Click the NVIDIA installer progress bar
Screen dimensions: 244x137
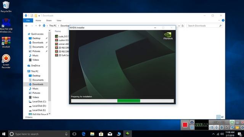pos(122,101)
